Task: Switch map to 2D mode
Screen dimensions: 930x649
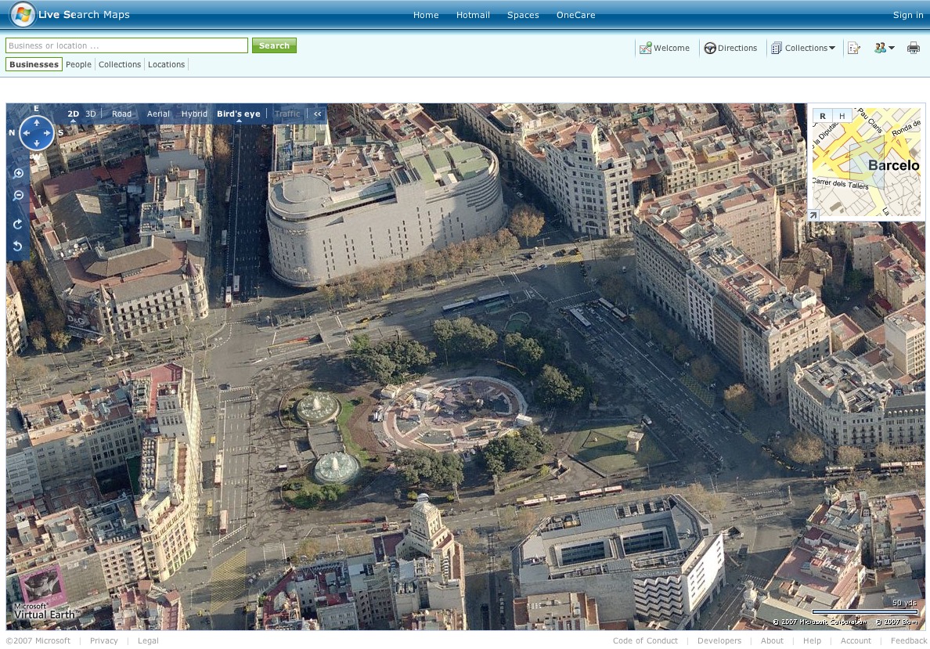Action: pos(73,114)
